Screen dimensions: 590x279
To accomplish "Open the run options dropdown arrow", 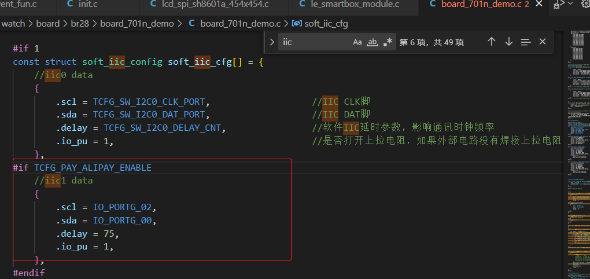I will point(570,3).
